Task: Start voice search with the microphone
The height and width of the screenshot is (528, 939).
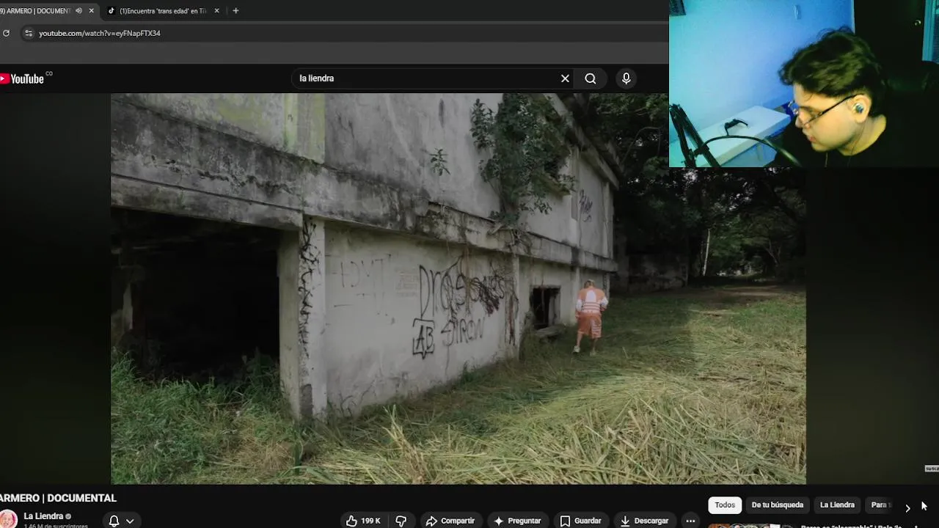Action: click(x=626, y=78)
